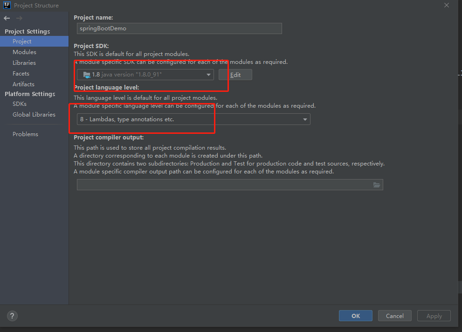Open the Facets settings page
Image resolution: width=462 pixels, height=332 pixels.
tap(21, 73)
